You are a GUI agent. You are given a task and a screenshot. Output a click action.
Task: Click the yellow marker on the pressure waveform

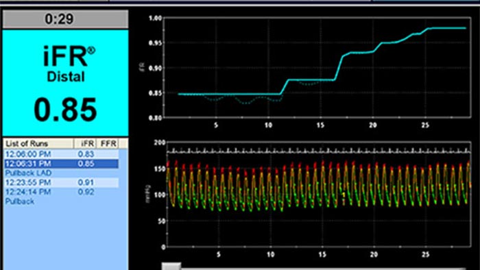tap(344, 195)
